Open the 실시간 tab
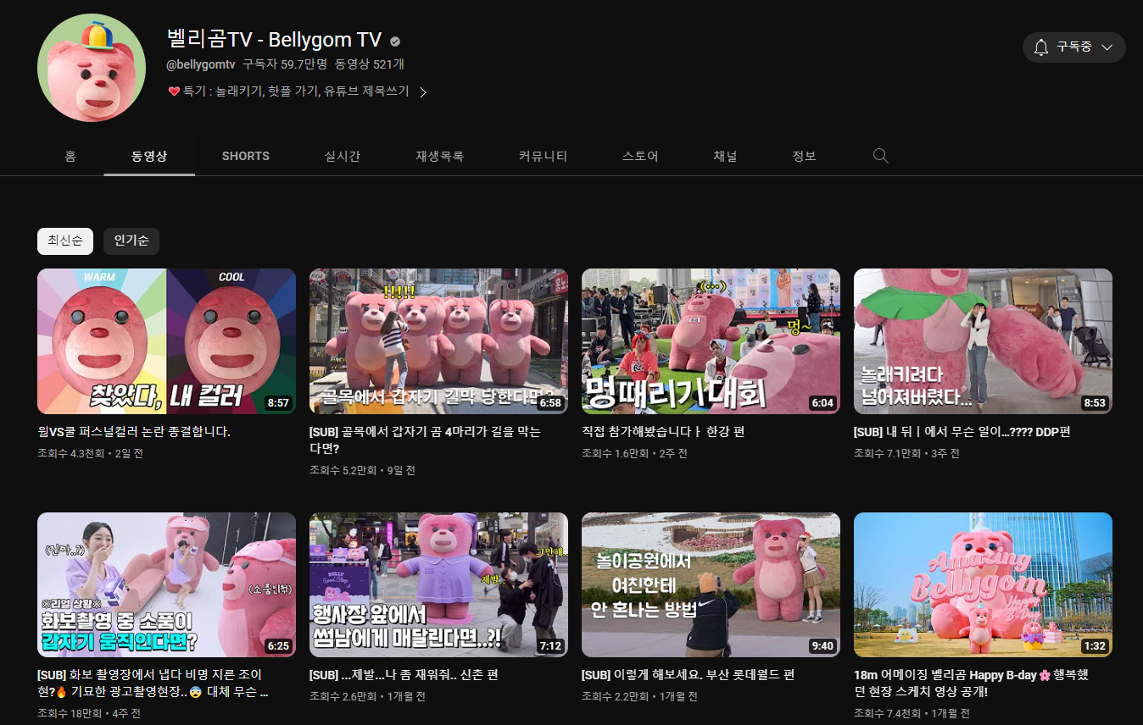This screenshot has height=725, width=1143. click(343, 156)
